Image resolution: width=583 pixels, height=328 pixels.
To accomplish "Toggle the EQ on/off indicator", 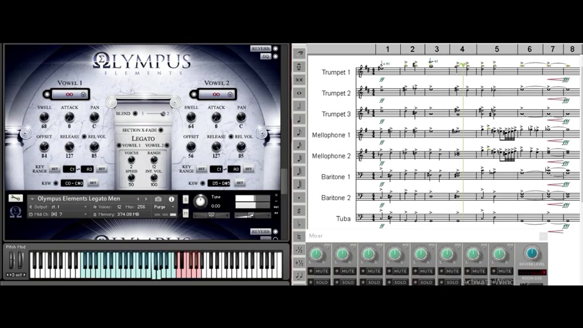I will click(276, 56).
